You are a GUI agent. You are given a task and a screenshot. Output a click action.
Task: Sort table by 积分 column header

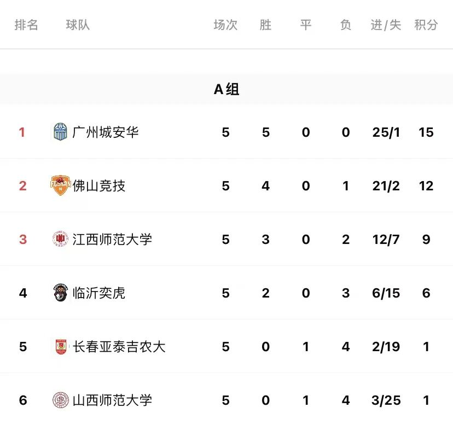coord(426,25)
